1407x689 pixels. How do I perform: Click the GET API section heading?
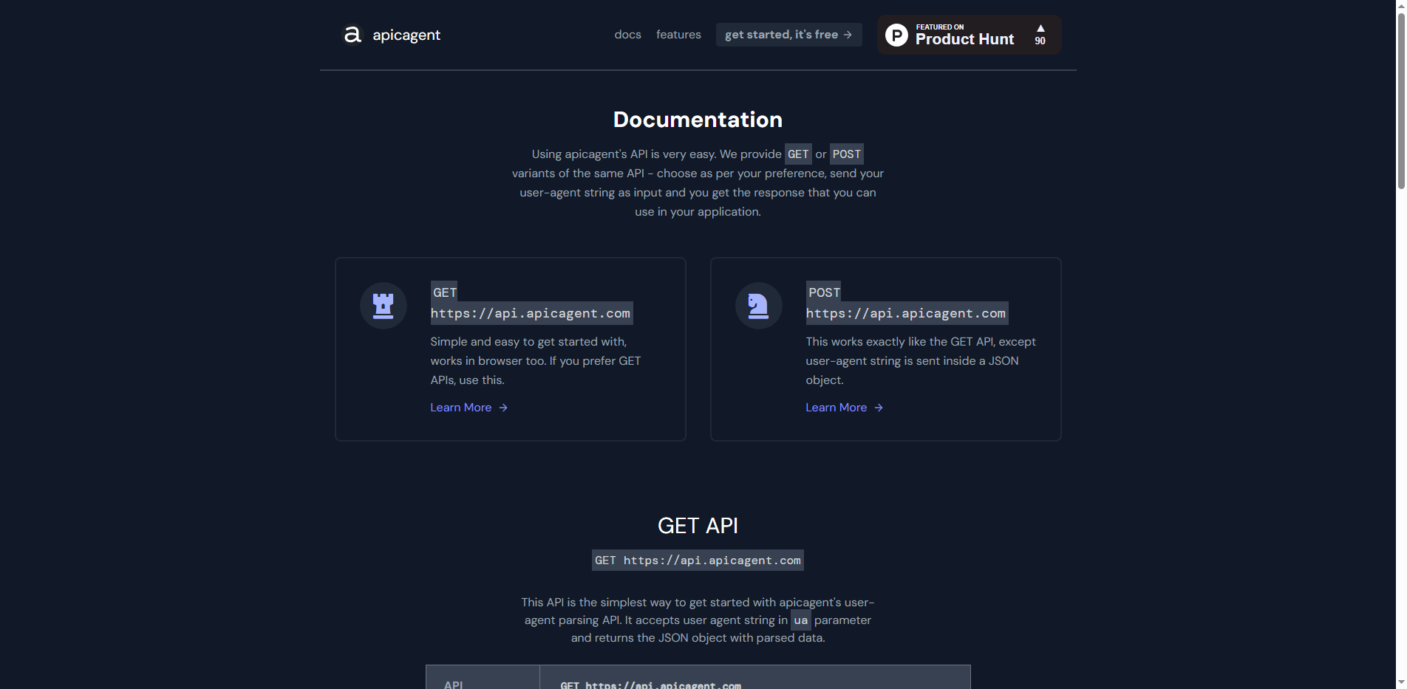pos(698,526)
